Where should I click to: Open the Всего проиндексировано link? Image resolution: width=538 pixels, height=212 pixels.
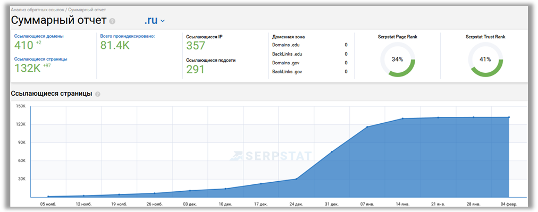(x=128, y=36)
